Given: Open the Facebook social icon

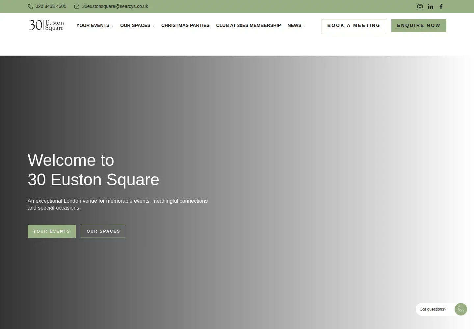Looking at the screenshot, I should pyautogui.click(x=441, y=7).
